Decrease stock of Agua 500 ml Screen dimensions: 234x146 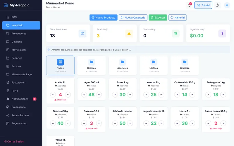pos(99,94)
